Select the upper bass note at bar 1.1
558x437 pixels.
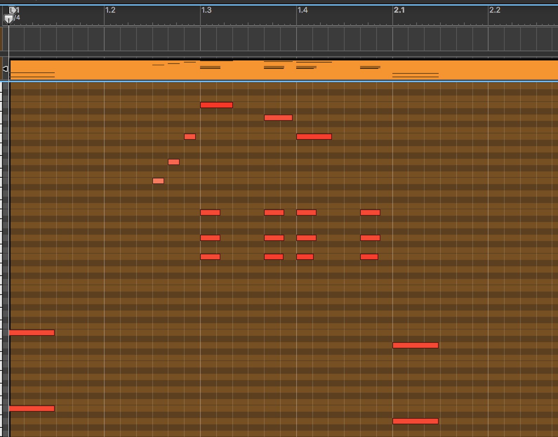pyautogui.click(x=32, y=333)
